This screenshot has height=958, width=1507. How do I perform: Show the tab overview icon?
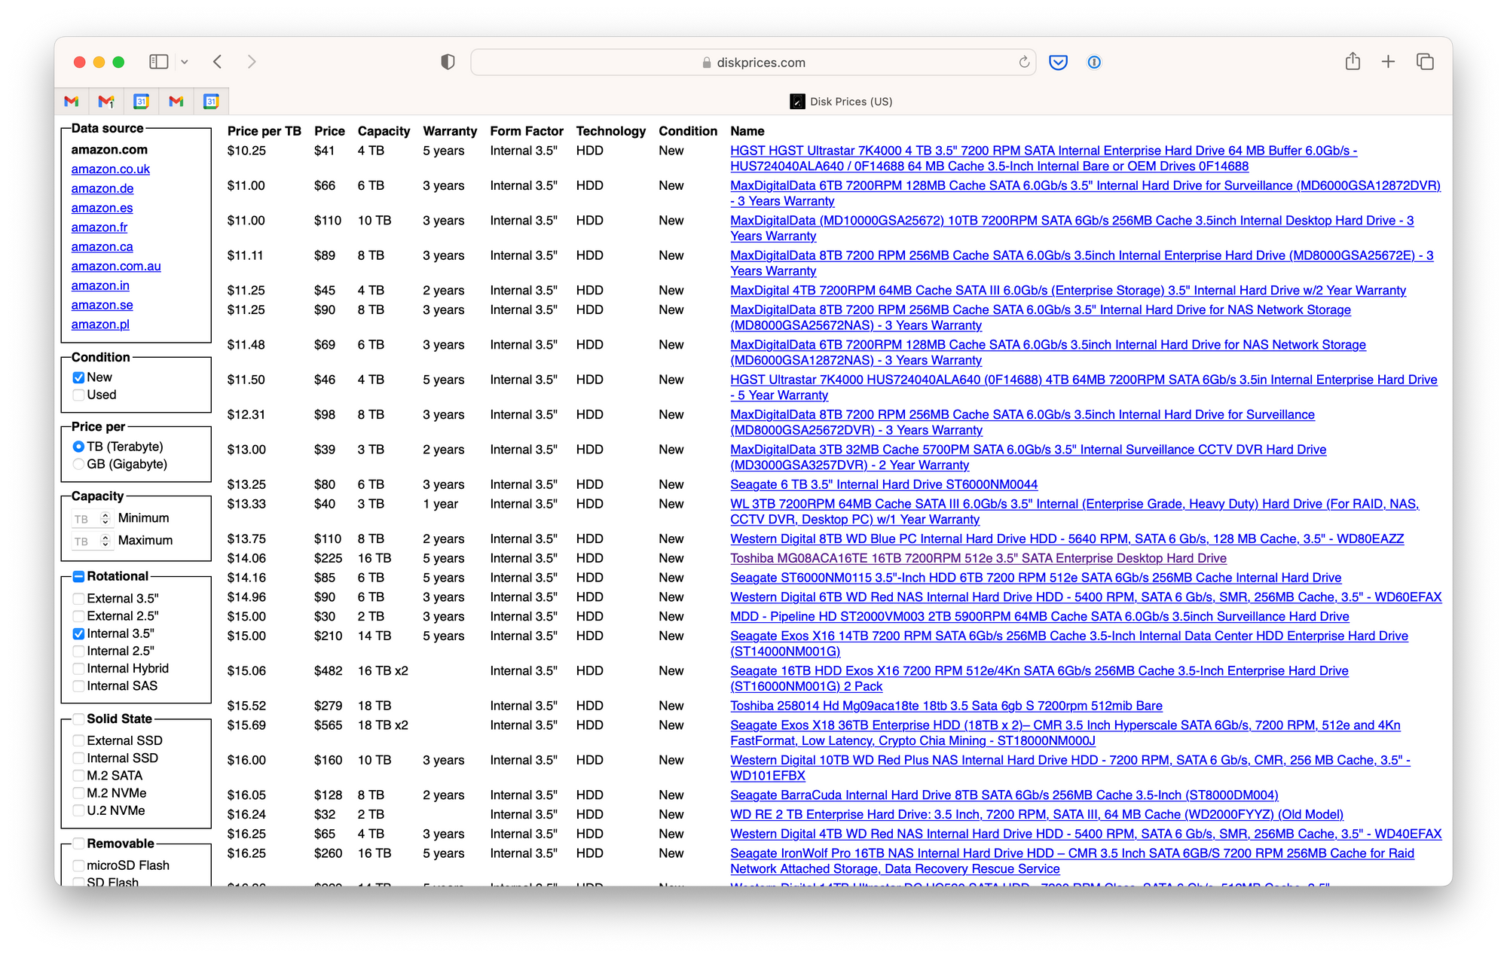coord(1425,62)
